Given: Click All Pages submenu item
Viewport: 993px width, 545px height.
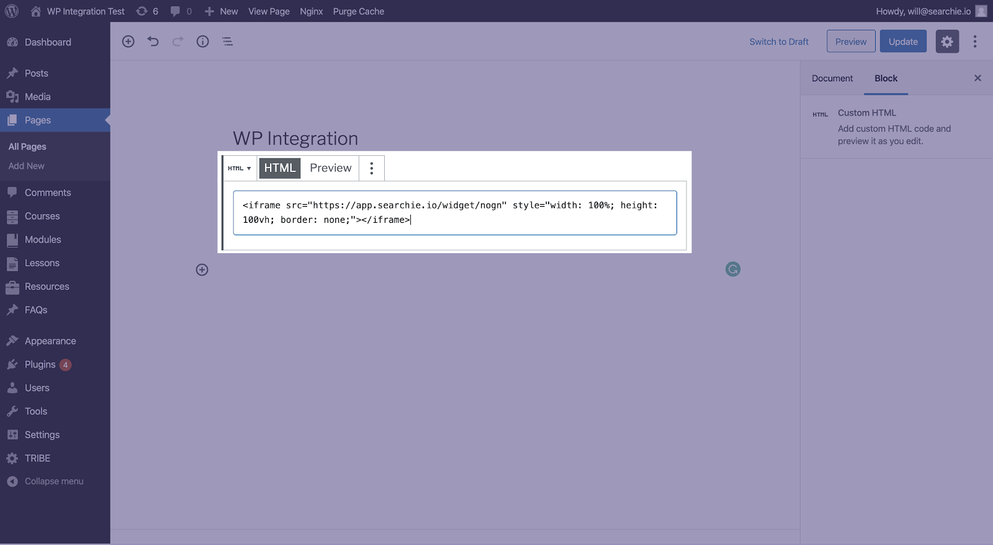Looking at the screenshot, I should coord(27,146).
